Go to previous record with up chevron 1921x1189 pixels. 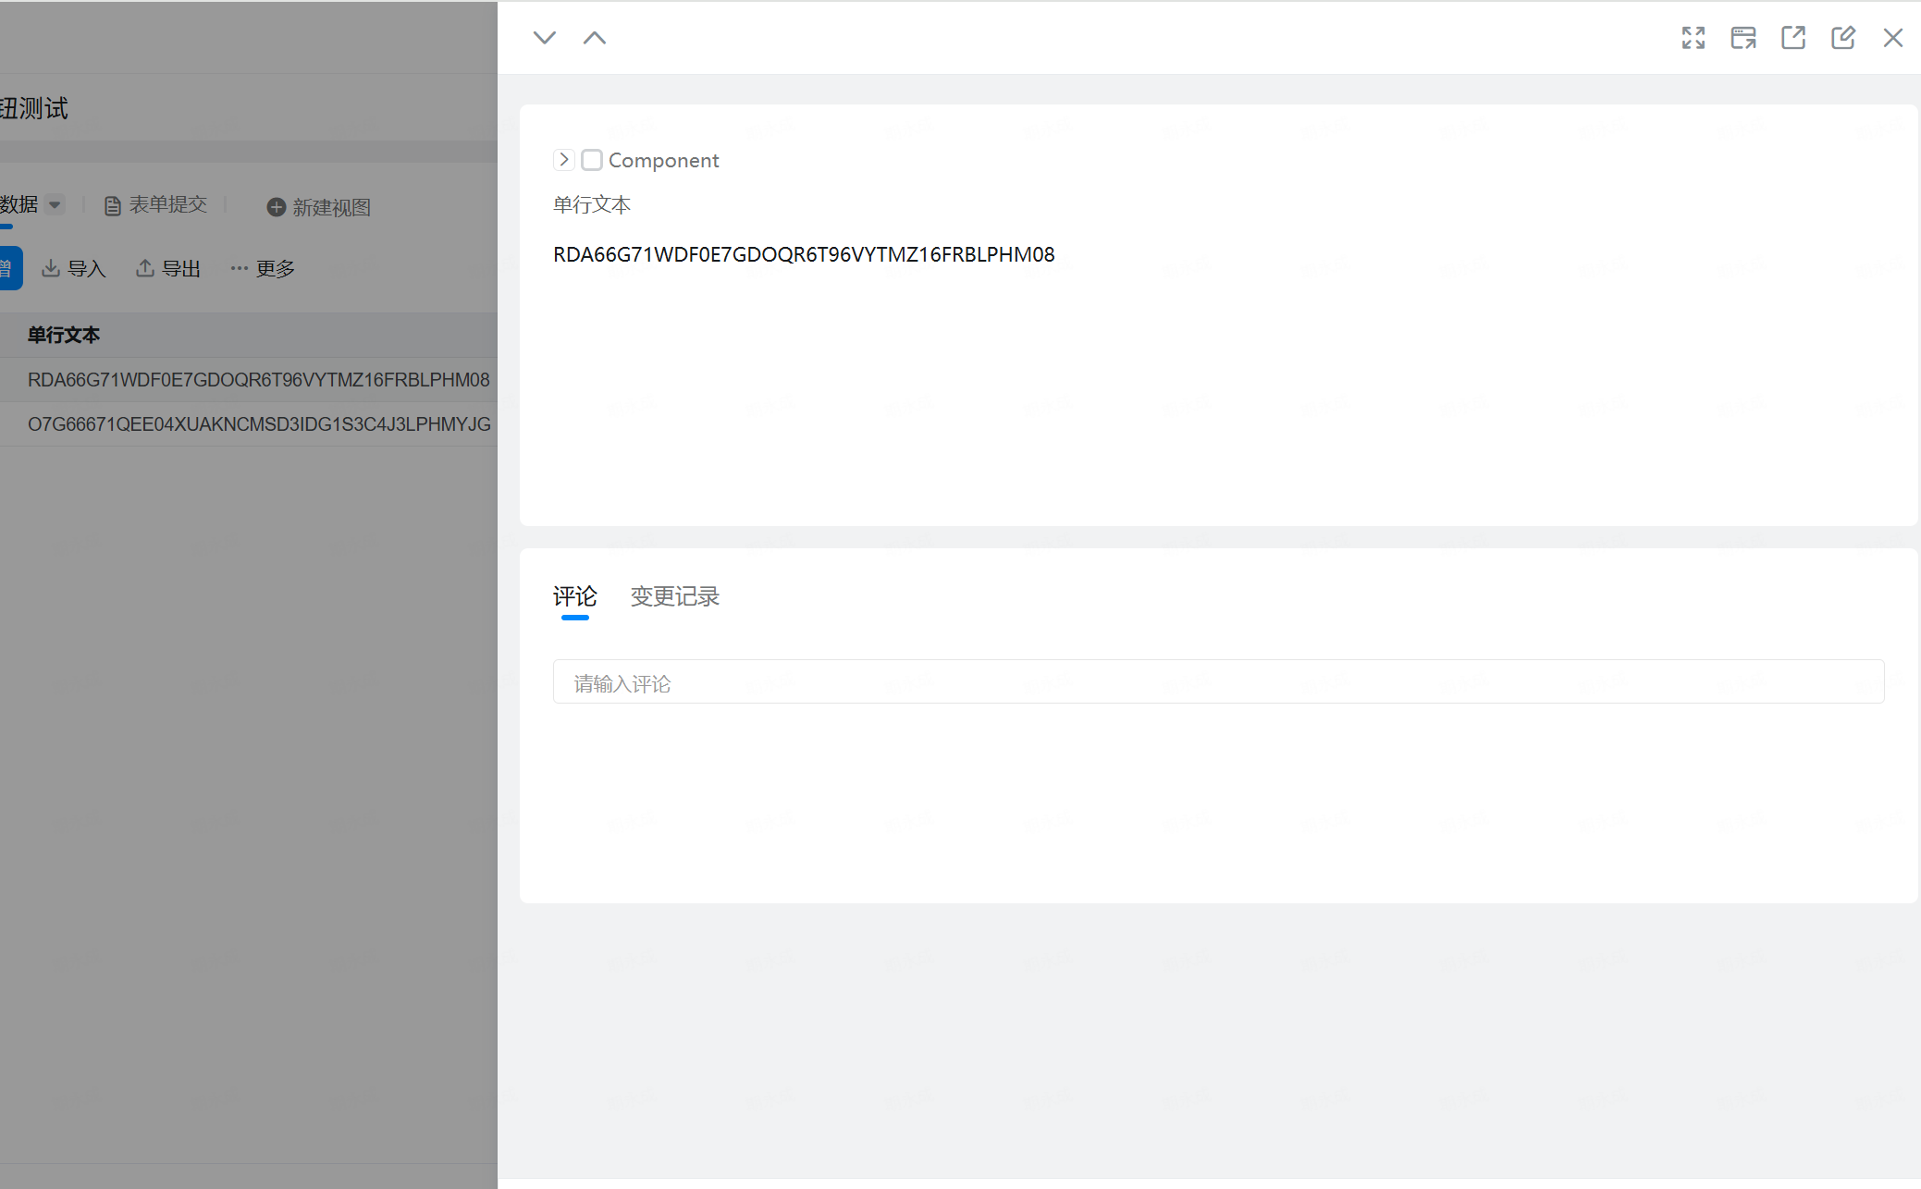pyautogui.click(x=595, y=38)
